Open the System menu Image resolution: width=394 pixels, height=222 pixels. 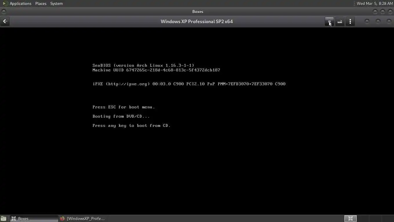pyautogui.click(x=56, y=3)
